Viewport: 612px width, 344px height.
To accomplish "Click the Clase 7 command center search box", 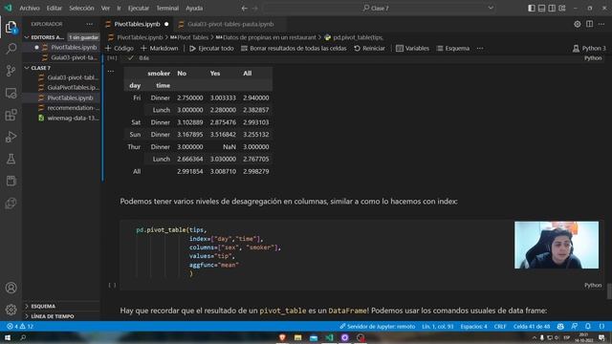I will click(379, 9).
